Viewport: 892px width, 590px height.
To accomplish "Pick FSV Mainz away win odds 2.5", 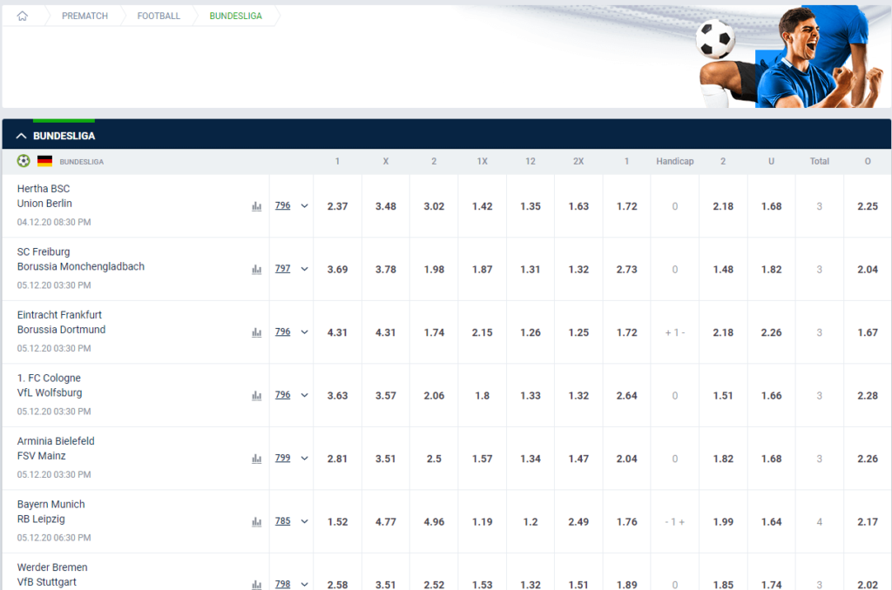I will tap(434, 458).
